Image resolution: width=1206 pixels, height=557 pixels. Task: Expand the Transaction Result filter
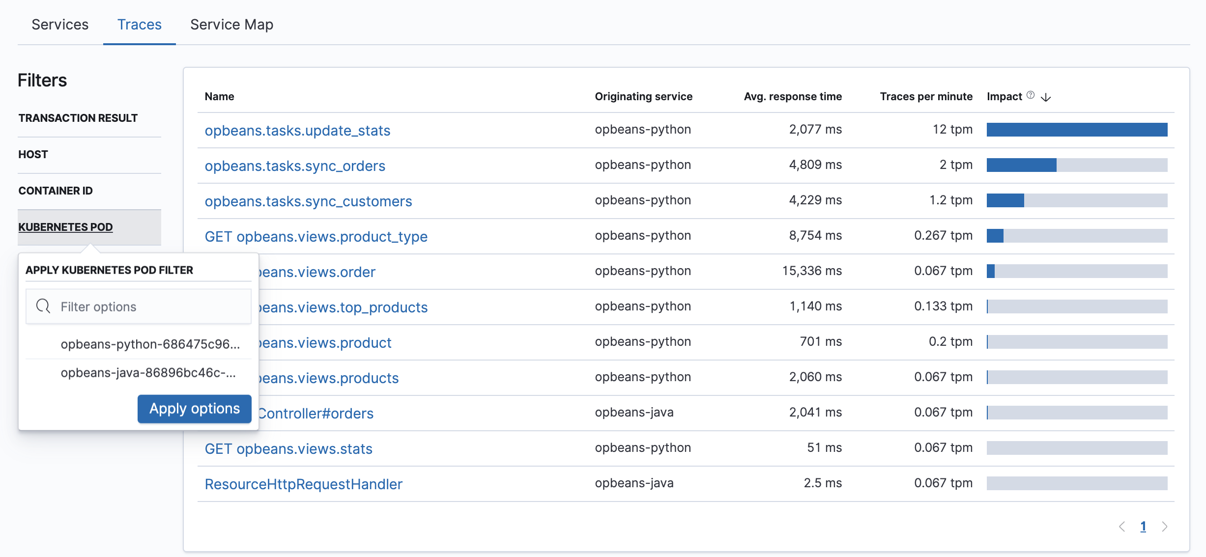pos(77,118)
